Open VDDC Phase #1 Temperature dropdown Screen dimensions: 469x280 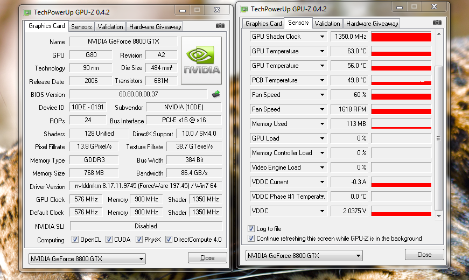pyautogui.click(x=322, y=197)
